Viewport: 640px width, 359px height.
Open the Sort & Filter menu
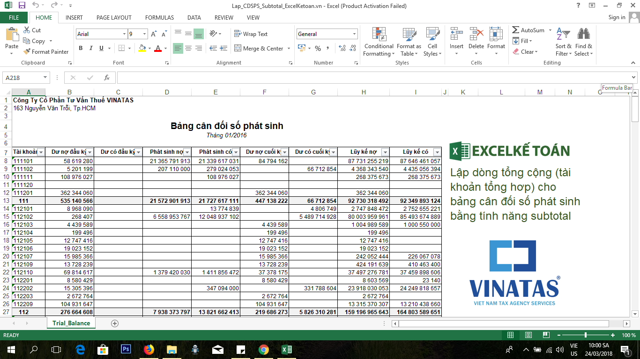pyautogui.click(x=563, y=42)
